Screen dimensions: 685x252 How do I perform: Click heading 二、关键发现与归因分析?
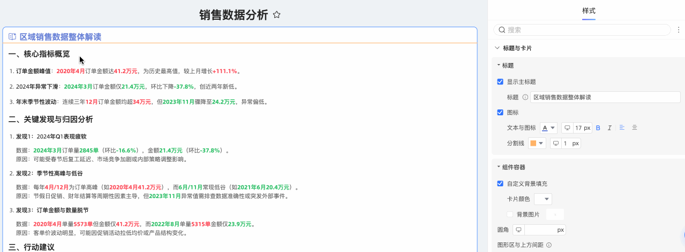coord(51,119)
